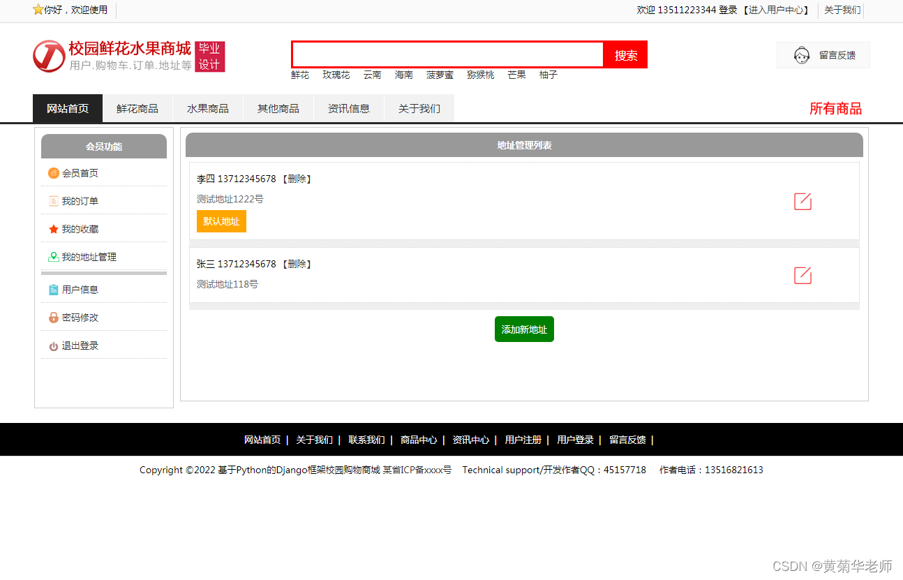Select the 会员首页 sidebar icon
Image resolution: width=903 pixels, height=580 pixels.
click(54, 172)
